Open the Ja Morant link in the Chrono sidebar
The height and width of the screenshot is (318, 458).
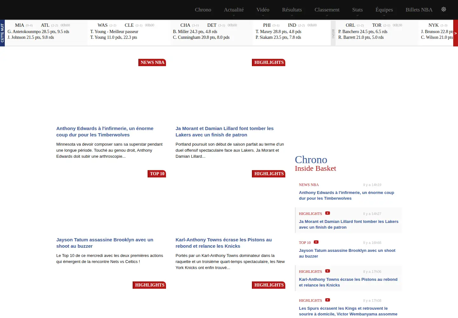[349, 225]
